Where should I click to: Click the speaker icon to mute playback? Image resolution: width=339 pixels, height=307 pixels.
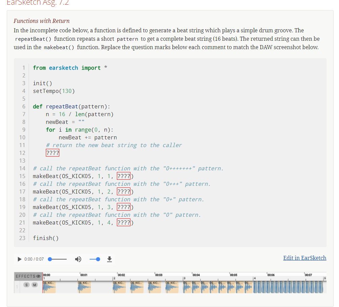(78, 259)
